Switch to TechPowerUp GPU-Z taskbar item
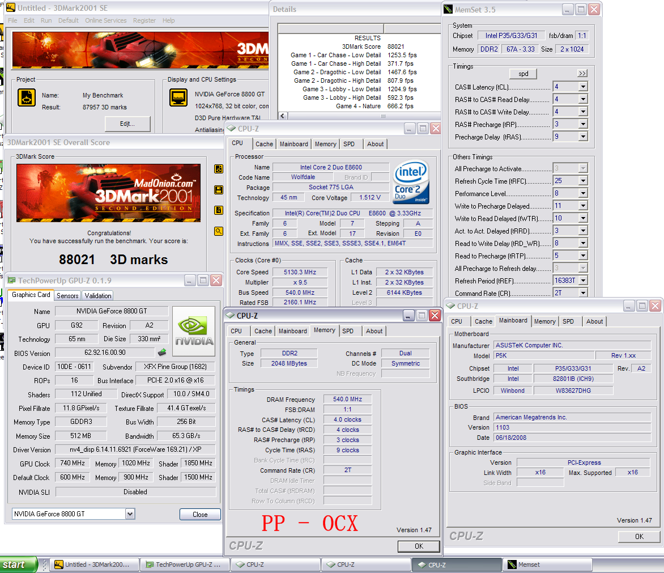Viewport: 664px width, 573px height. pos(185,564)
